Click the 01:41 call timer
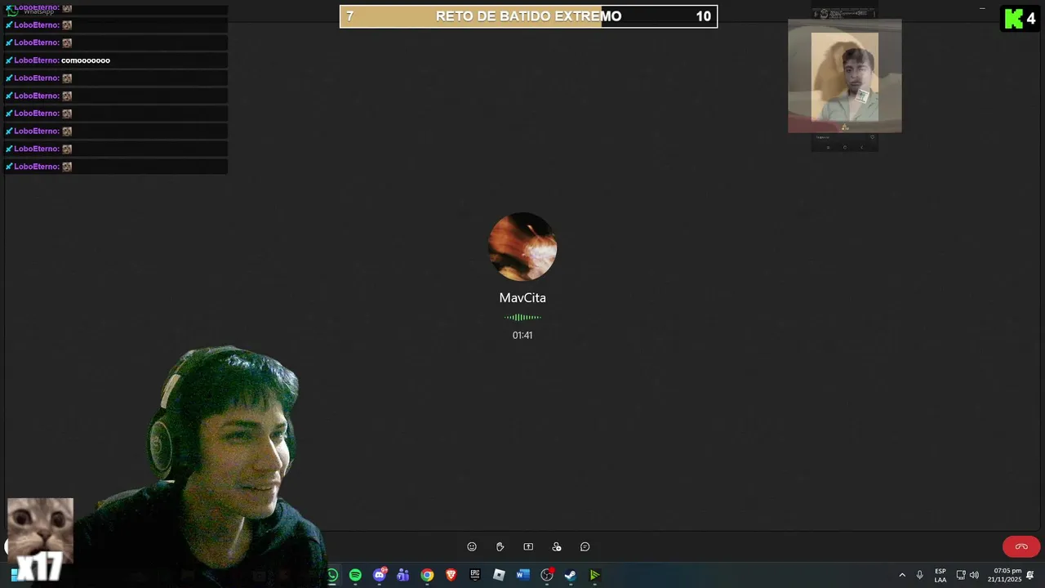This screenshot has width=1045, height=588. (x=522, y=336)
